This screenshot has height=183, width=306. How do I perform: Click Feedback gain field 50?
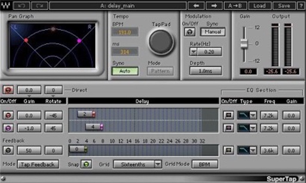click(x=29, y=150)
